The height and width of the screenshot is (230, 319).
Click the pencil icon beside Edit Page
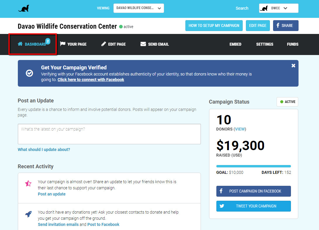click(x=104, y=44)
